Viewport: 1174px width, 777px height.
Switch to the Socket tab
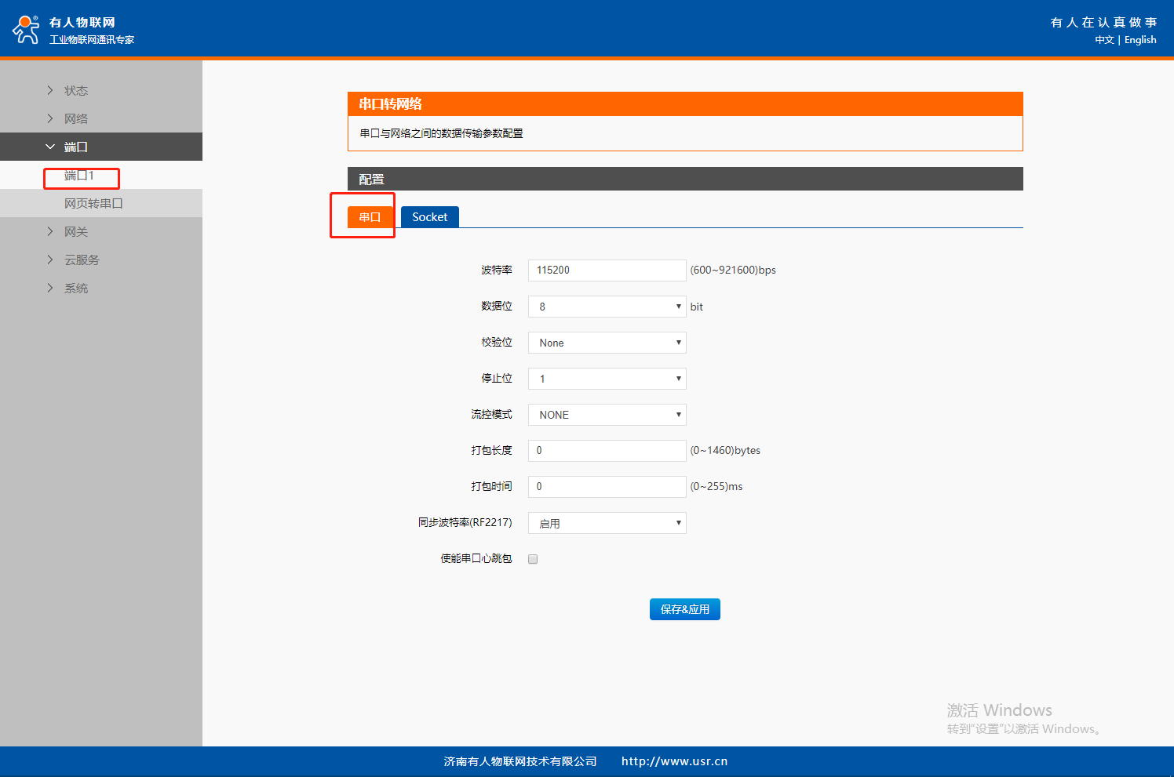429,217
